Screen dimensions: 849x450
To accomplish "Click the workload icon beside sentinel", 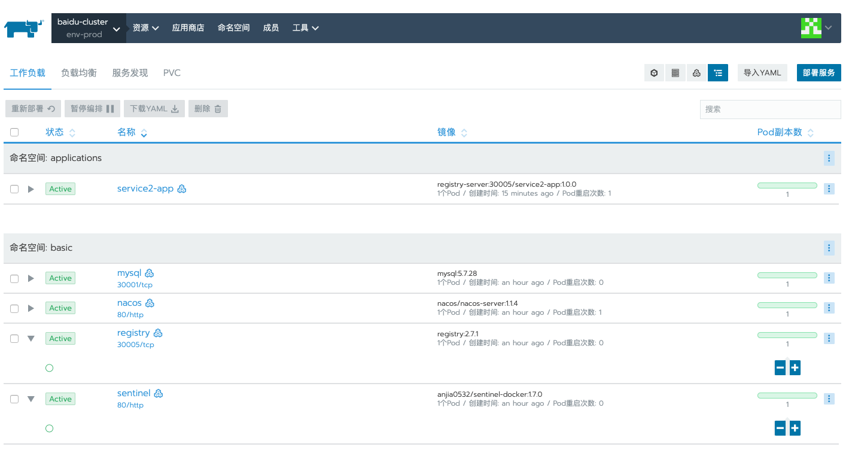I will click(159, 393).
